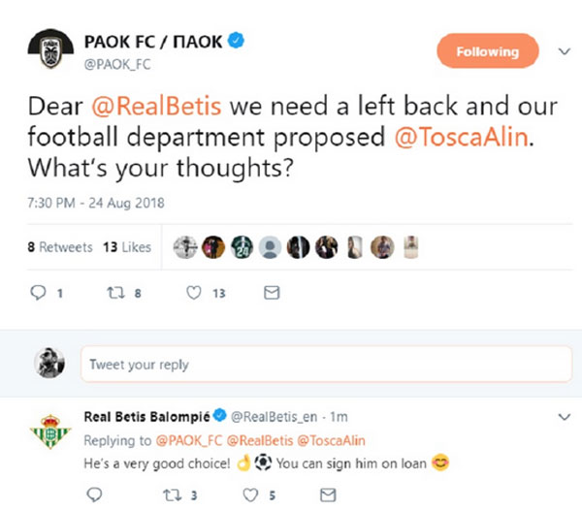View the 8 Retweets list
Viewport: 582px width, 511px height.
coord(60,247)
